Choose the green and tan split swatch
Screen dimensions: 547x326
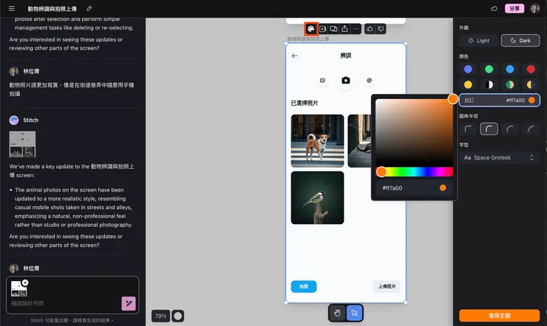click(x=510, y=84)
